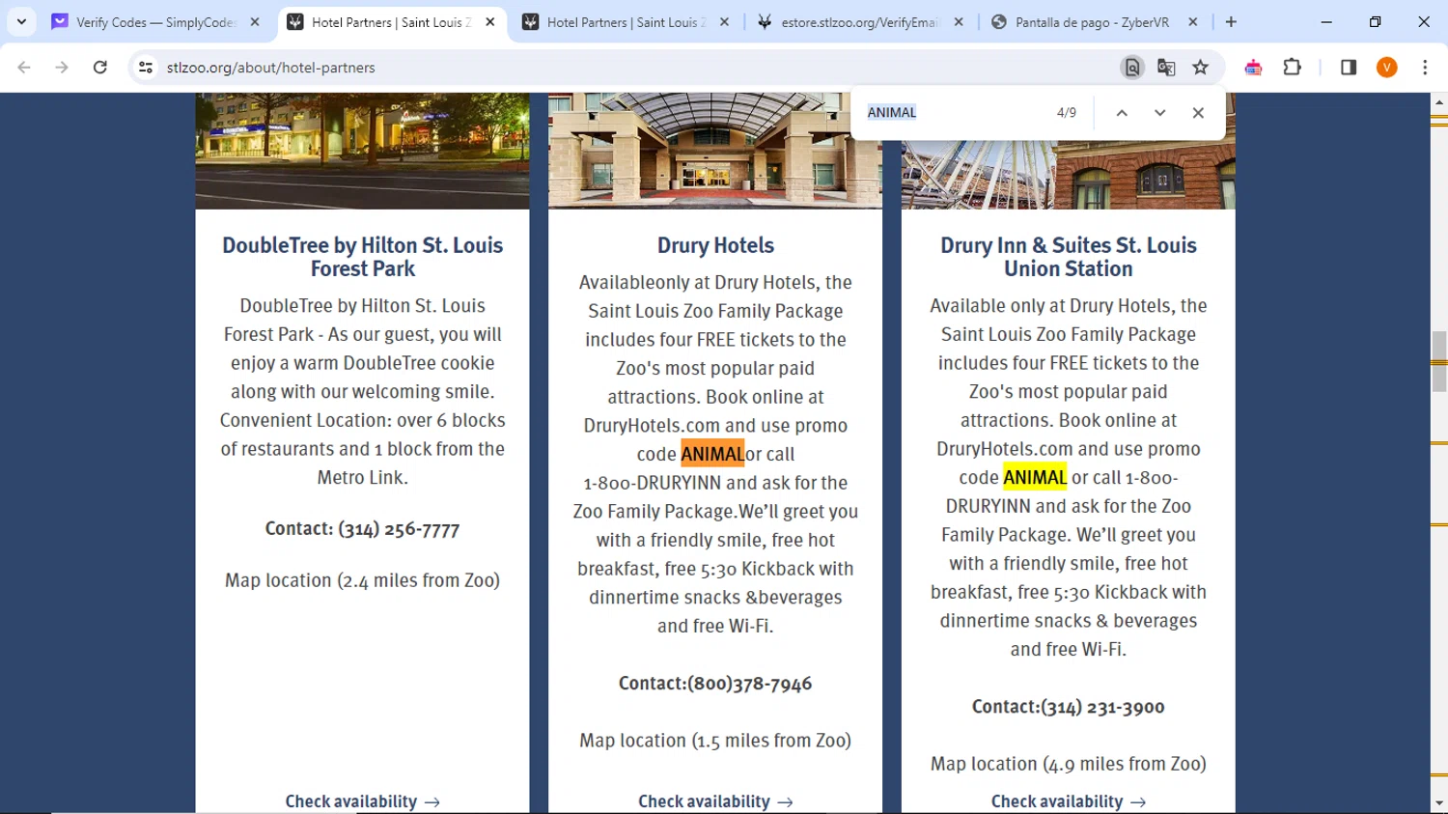Image resolution: width=1448 pixels, height=814 pixels.
Task: Click Drury Inn & Suites Union Station heading
Action: click(1069, 257)
